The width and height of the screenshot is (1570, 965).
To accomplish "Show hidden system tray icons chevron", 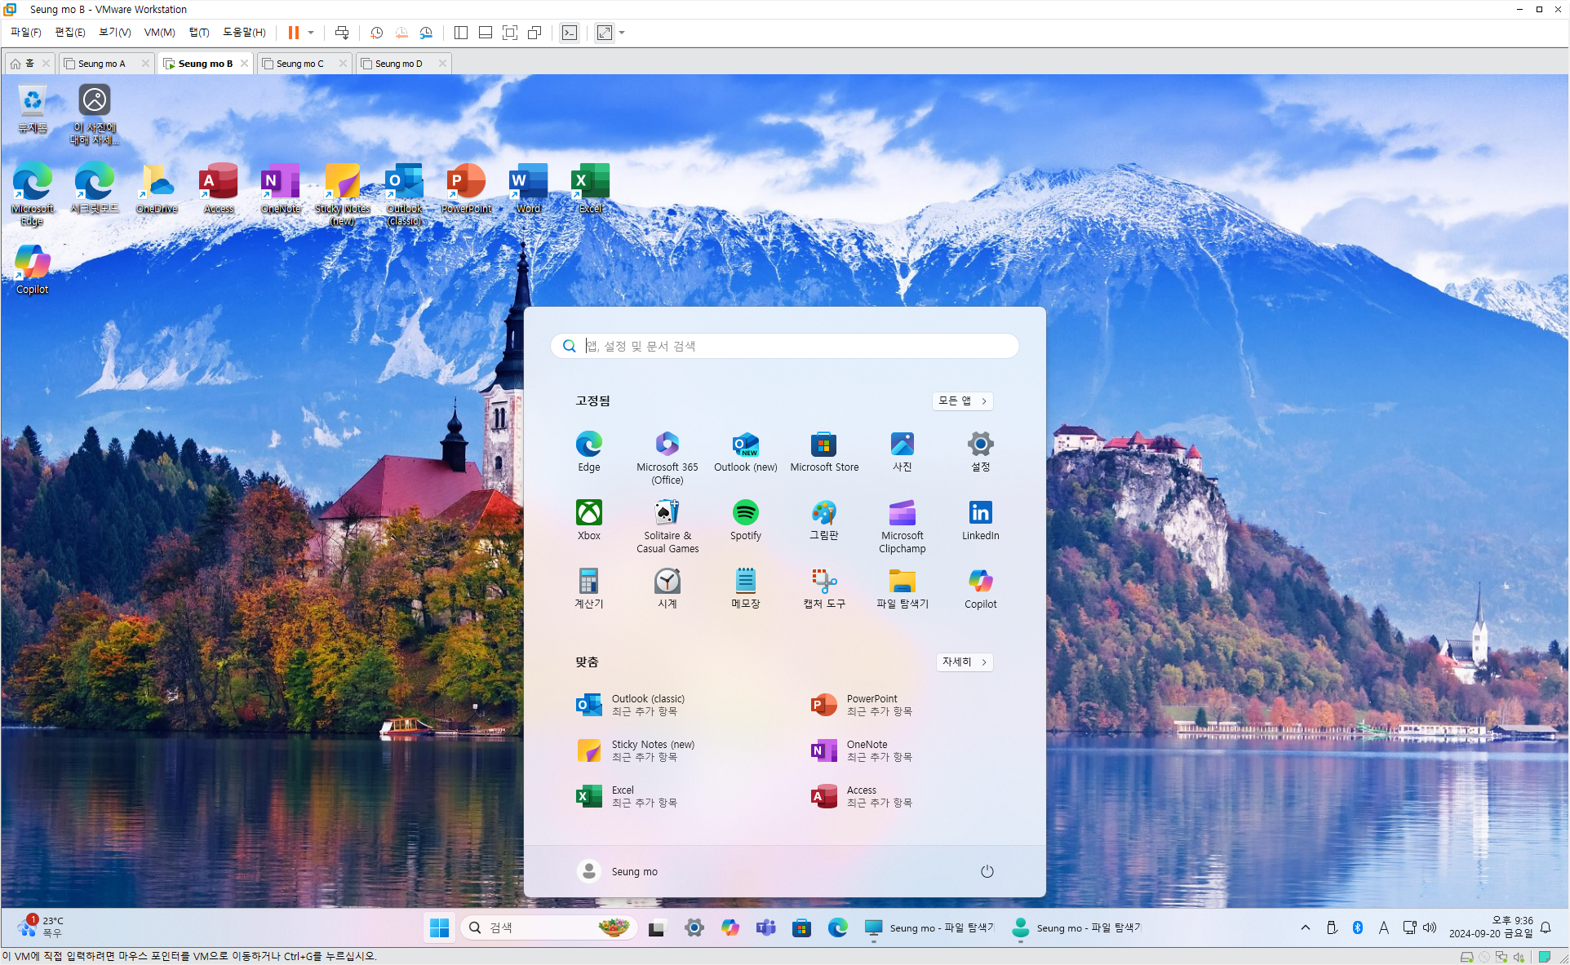I will point(1306,927).
